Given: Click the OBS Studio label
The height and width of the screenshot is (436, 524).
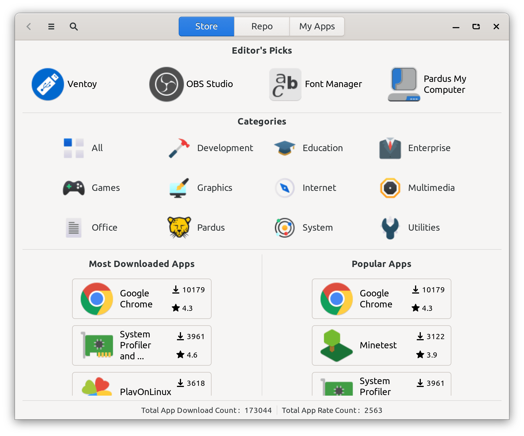Looking at the screenshot, I should click(210, 84).
